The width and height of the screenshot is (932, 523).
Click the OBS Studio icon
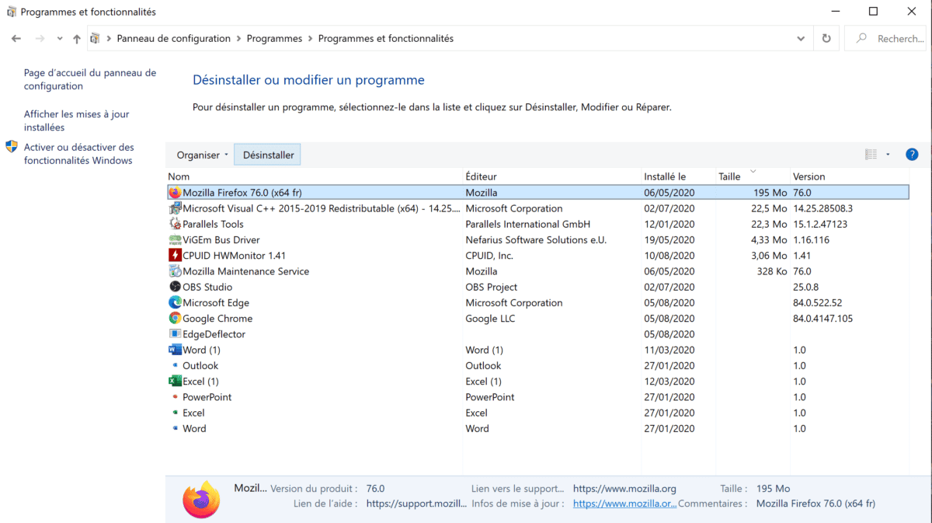click(175, 287)
